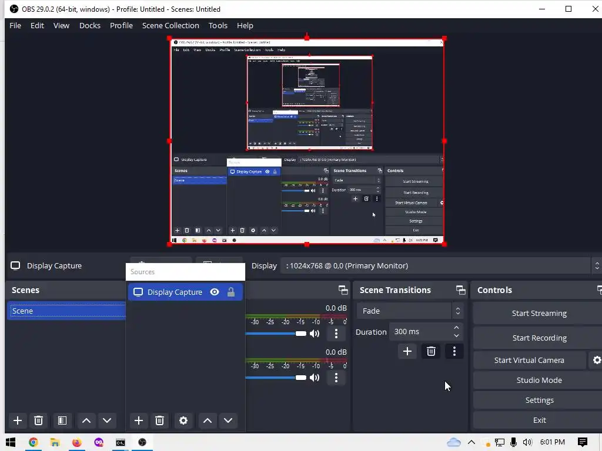This screenshot has height=451, width=602.
Task: Open File Explorer from the taskbar
Action: pyautogui.click(x=55, y=442)
